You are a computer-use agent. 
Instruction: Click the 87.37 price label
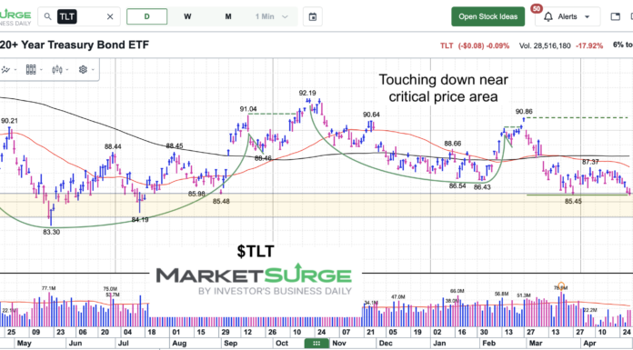click(x=590, y=162)
